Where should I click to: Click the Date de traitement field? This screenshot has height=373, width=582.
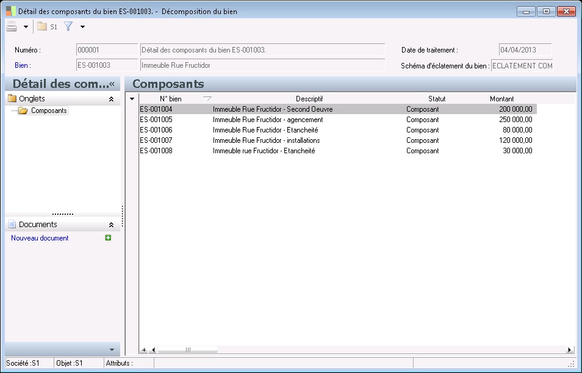525,50
